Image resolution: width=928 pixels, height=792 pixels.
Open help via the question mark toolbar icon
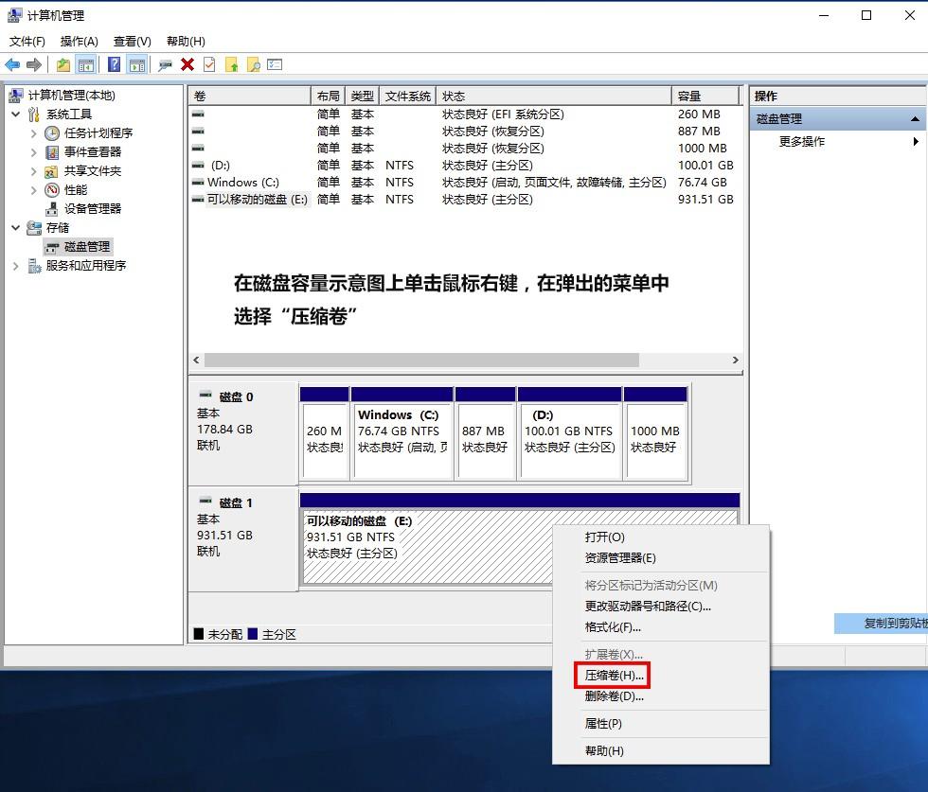tap(116, 64)
